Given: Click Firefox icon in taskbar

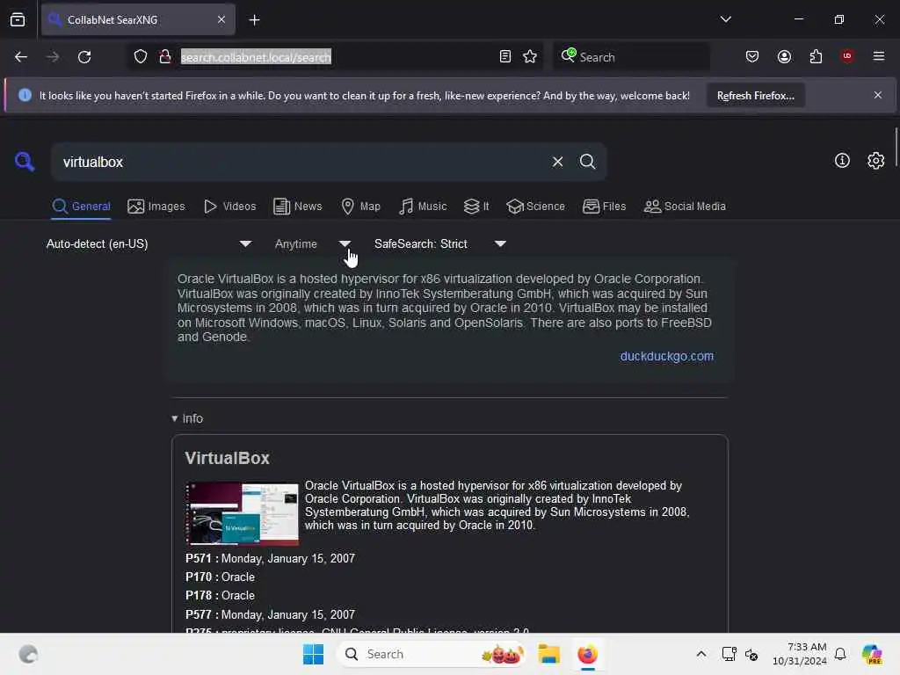Looking at the screenshot, I should point(587,654).
